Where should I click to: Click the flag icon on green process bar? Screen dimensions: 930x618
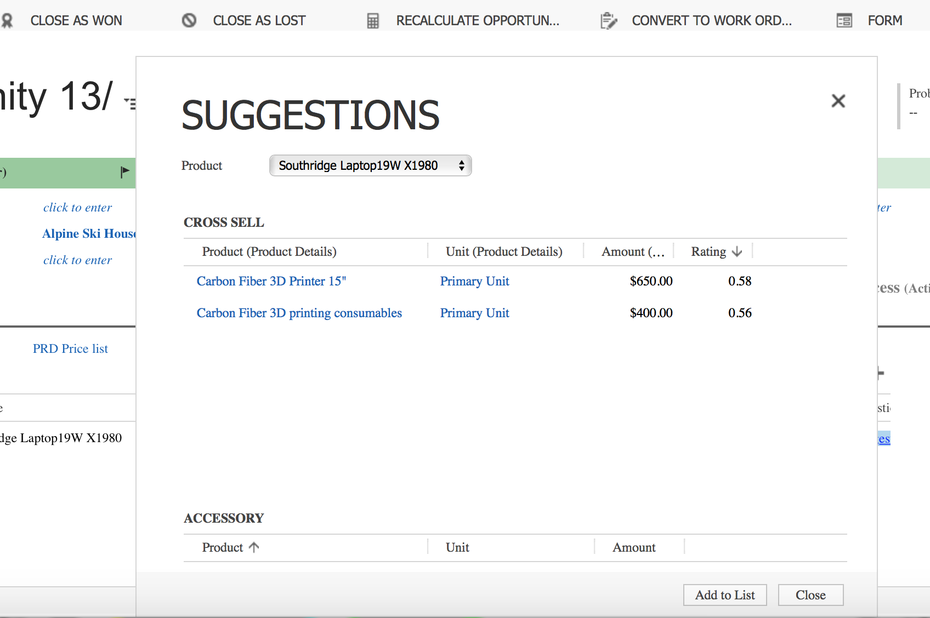pos(125,172)
